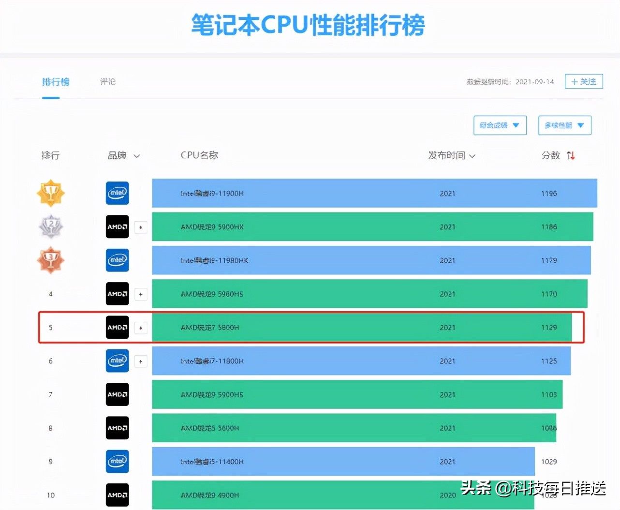Screen dimensions: 620x510
Task: Toggle score sort order arrows next to 分数
Action: coord(571,155)
